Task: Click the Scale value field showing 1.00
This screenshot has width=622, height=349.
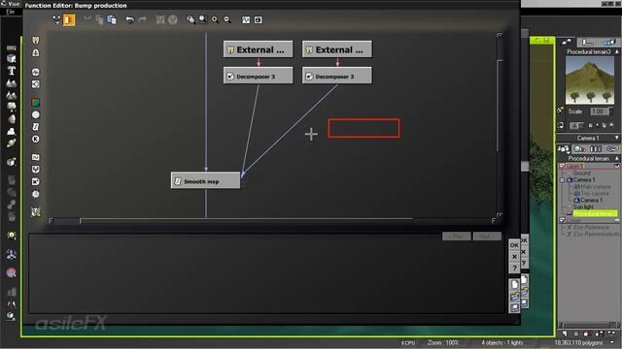Action: coord(599,111)
